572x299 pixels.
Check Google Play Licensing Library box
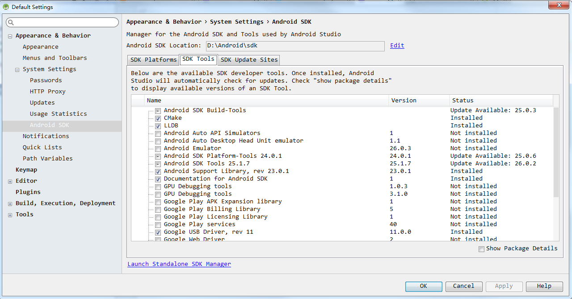click(x=158, y=217)
